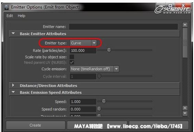Click the Speed value field

point(83,102)
